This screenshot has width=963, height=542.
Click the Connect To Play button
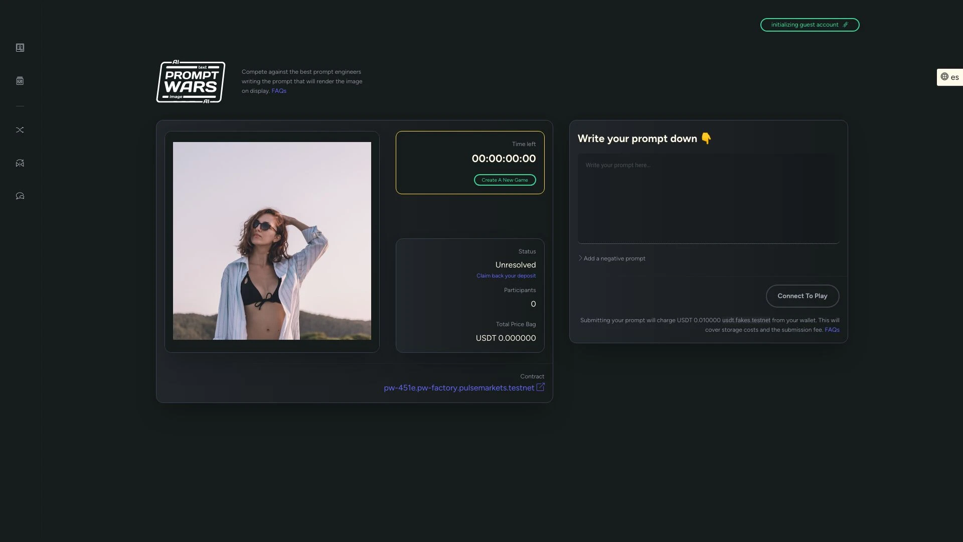(801, 296)
